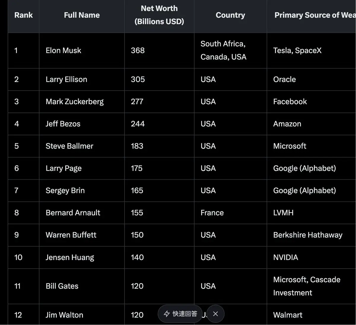The width and height of the screenshot is (356, 325).
Task: Click the lightning bolt icon in 快速回答
Action: pyautogui.click(x=167, y=314)
